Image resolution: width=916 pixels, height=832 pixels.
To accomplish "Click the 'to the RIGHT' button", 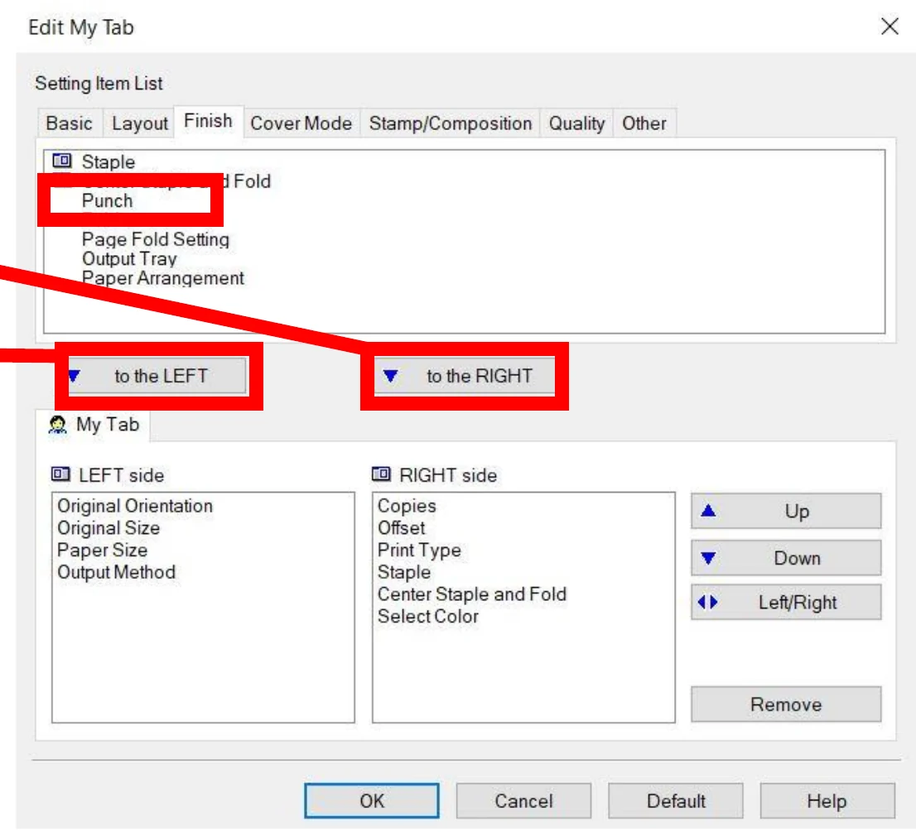I will pos(465,375).
